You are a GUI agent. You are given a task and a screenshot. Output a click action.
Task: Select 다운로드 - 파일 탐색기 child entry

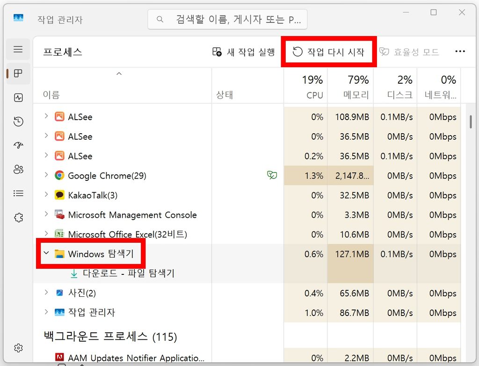(129, 273)
